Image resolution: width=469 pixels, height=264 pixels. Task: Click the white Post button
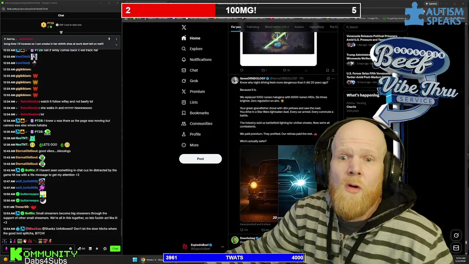click(200, 159)
